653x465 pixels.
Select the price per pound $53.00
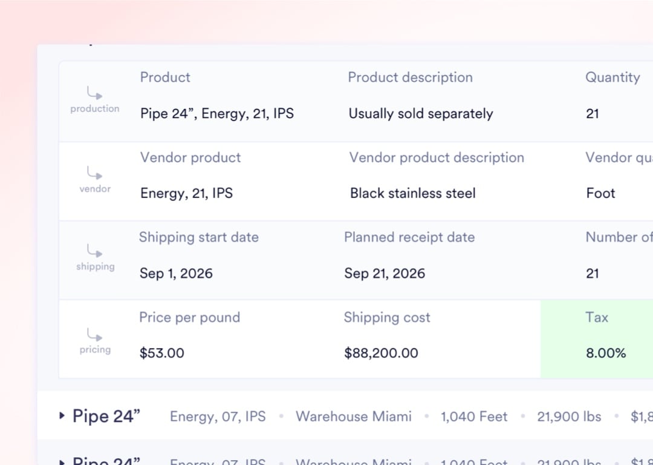(162, 353)
